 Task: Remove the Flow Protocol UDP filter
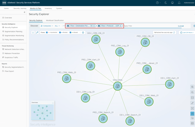121,26
